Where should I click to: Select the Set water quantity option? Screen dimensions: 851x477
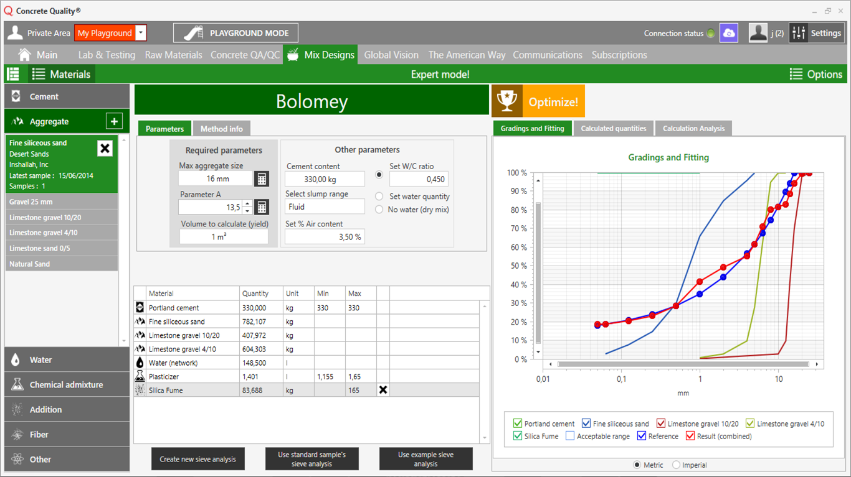379,197
